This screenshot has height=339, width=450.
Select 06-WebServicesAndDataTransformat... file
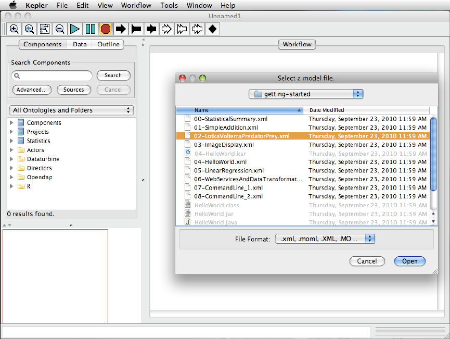pyautogui.click(x=303, y=179)
